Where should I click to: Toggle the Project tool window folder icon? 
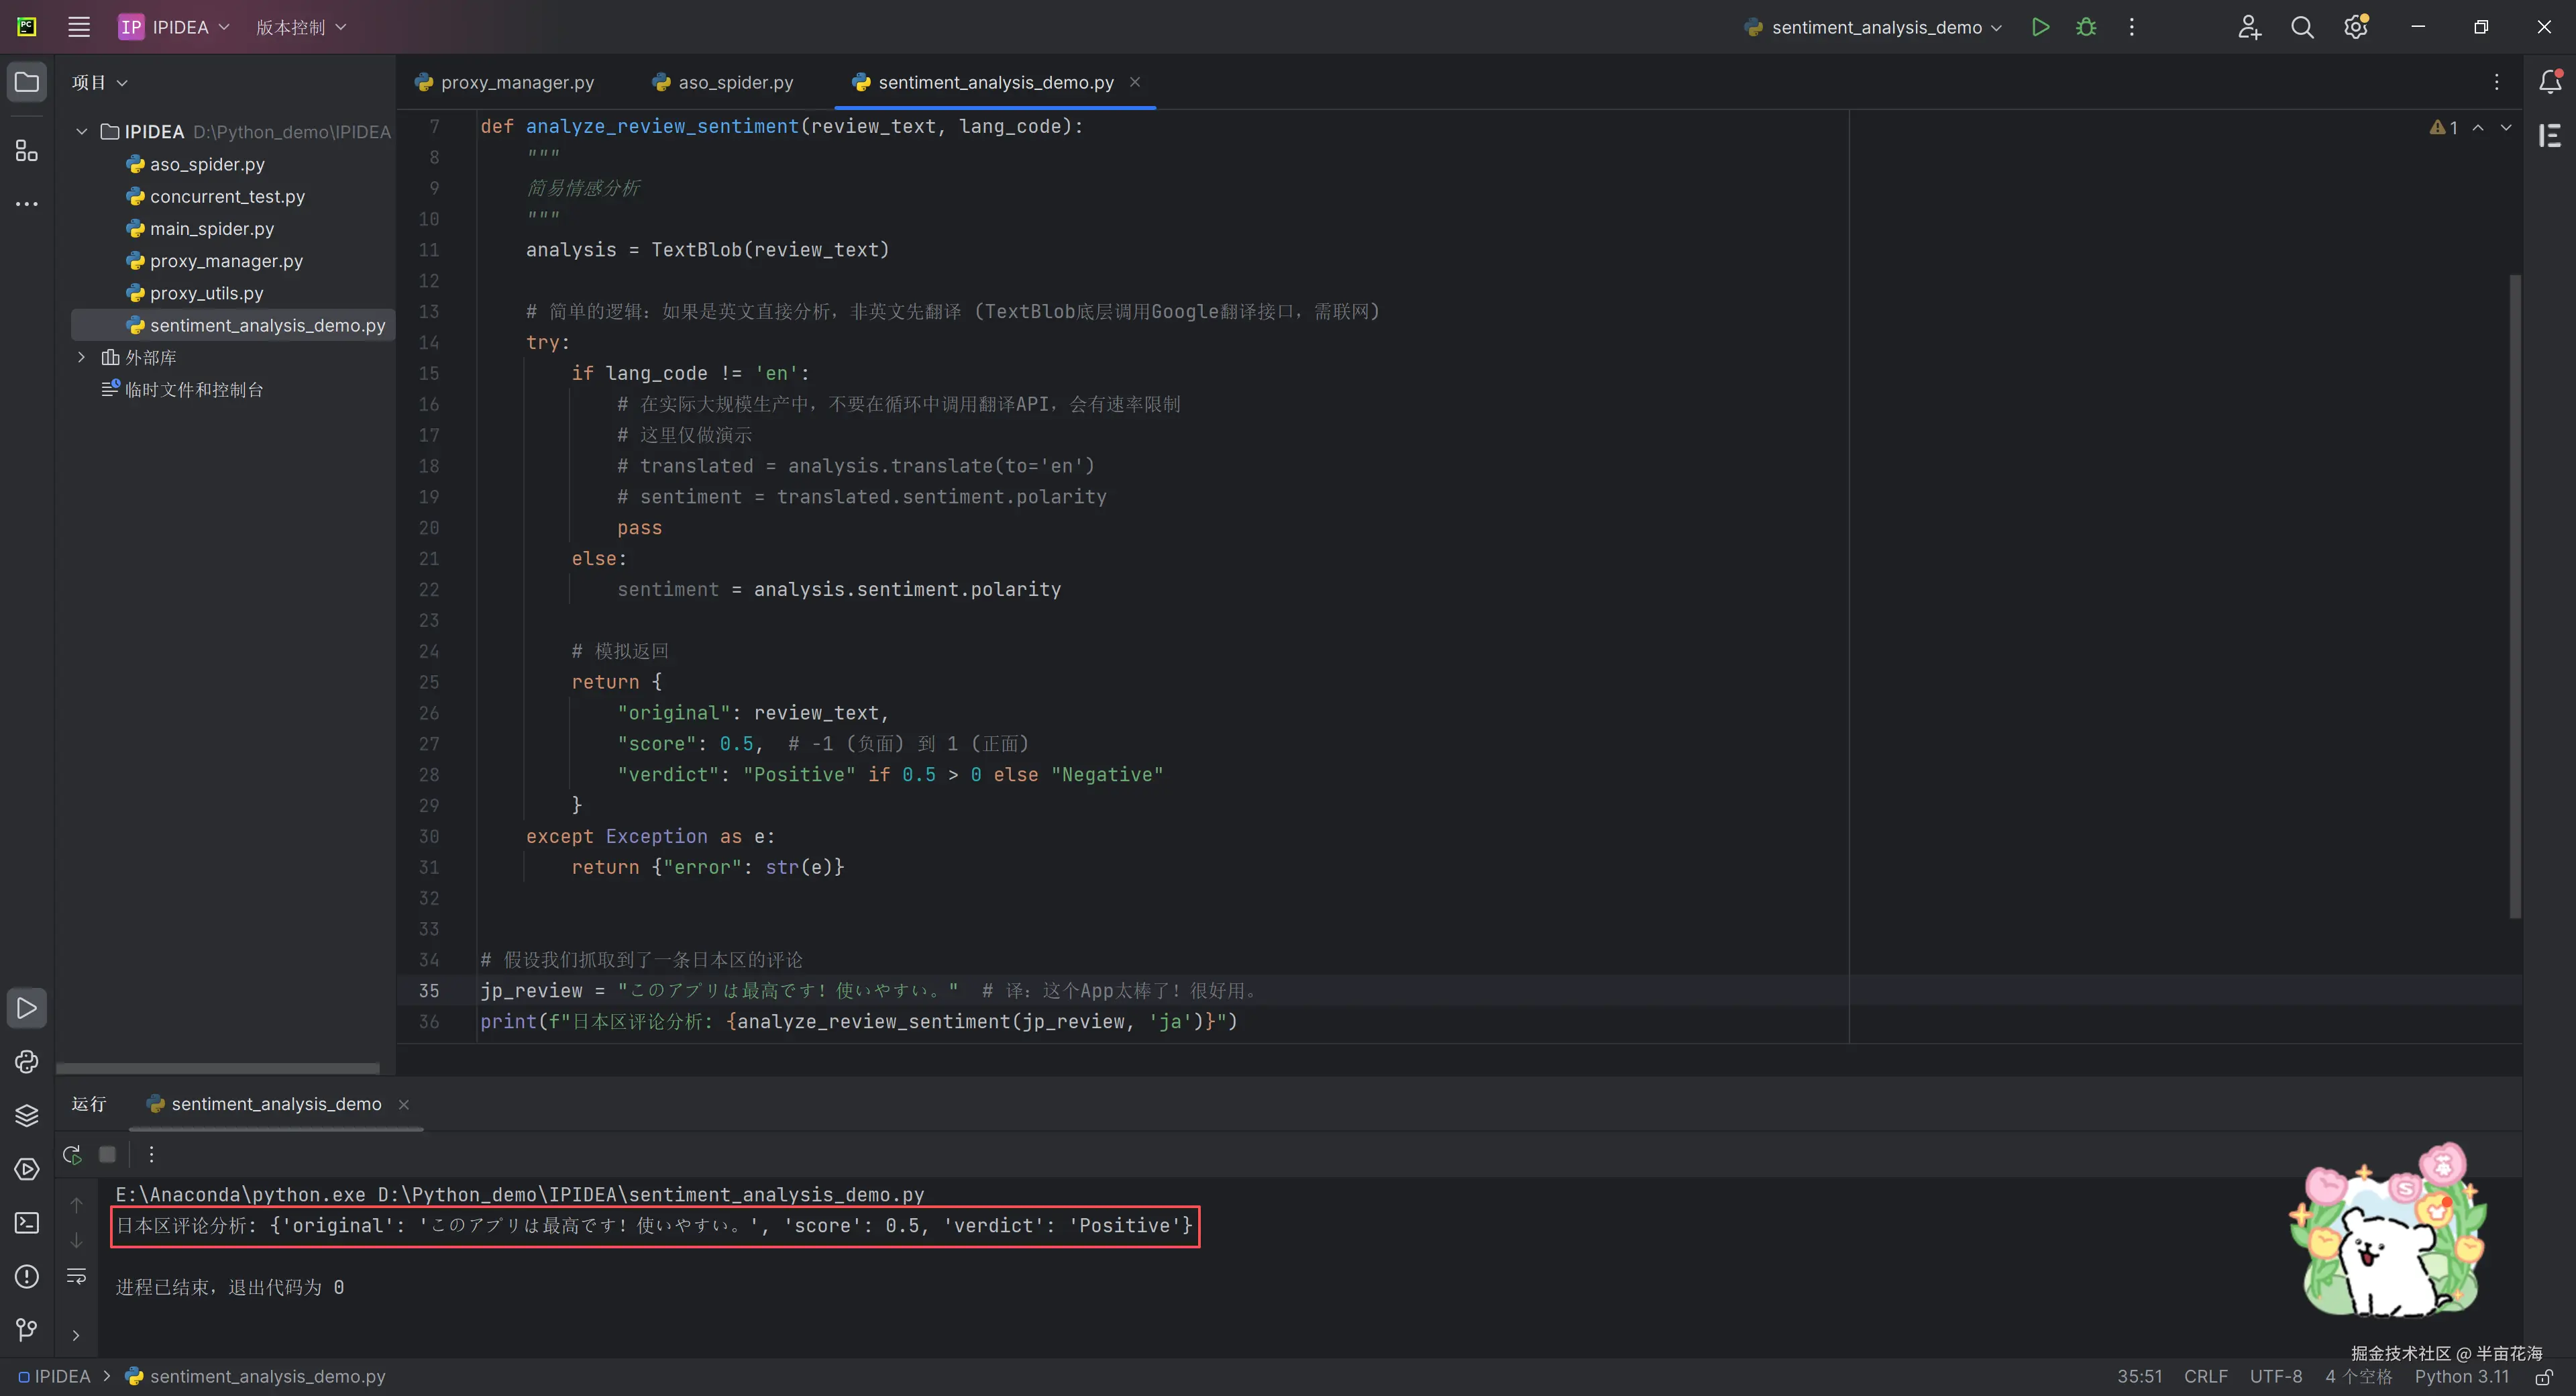[27, 82]
